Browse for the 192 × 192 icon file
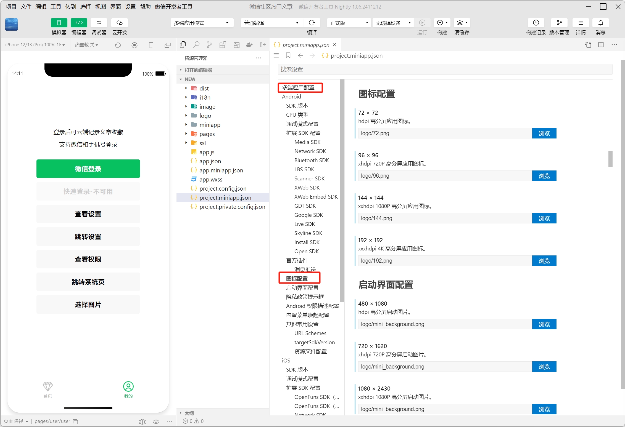The width and height of the screenshot is (625, 427). tap(544, 261)
